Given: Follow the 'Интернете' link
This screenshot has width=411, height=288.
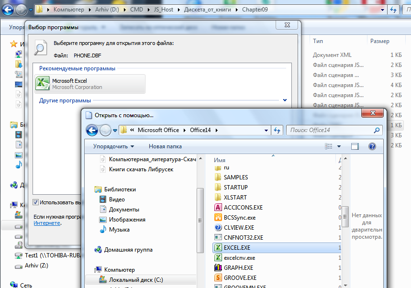Looking at the screenshot, I should pyautogui.click(x=46, y=223).
